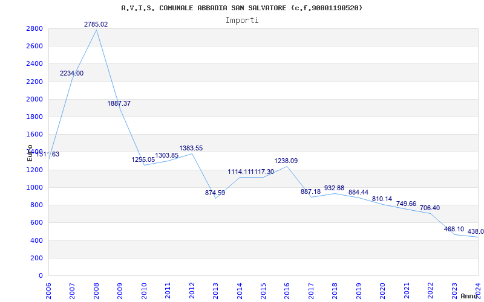Image resolution: width=484 pixels, height=302 pixels.
Task: Click the 468.10 data label
Action: [x=454, y=230]
